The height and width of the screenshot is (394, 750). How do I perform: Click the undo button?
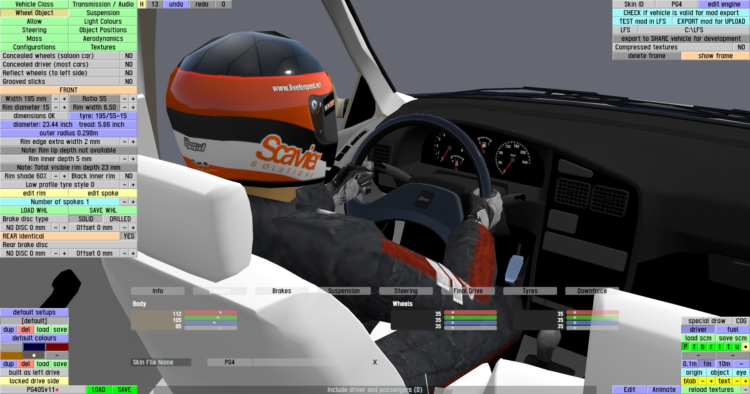point(176,4)
